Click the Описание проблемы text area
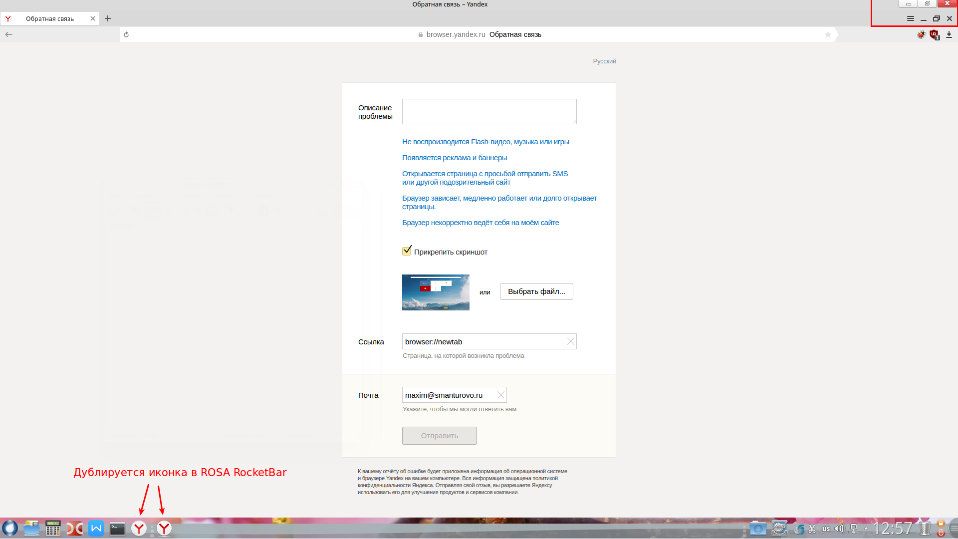Viewport: 958px width, 539px height. [489, 111]
